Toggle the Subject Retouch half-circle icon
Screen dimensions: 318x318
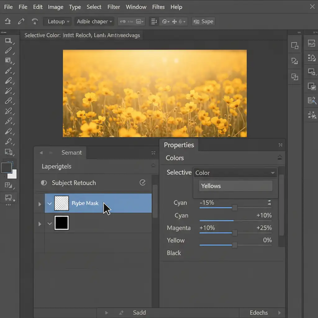coord(44,183)
